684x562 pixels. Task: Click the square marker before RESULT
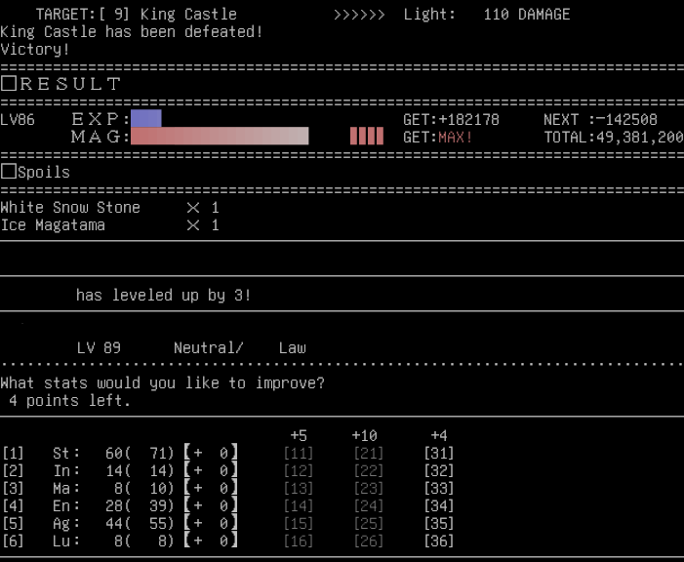pos(9,83)
